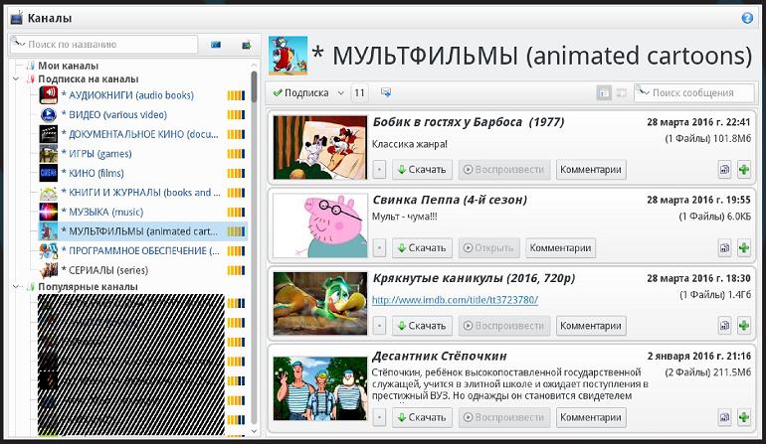Screen dimensions: 766x444
Task: Click the icon right of the message count 11
Action: (385, 92)
